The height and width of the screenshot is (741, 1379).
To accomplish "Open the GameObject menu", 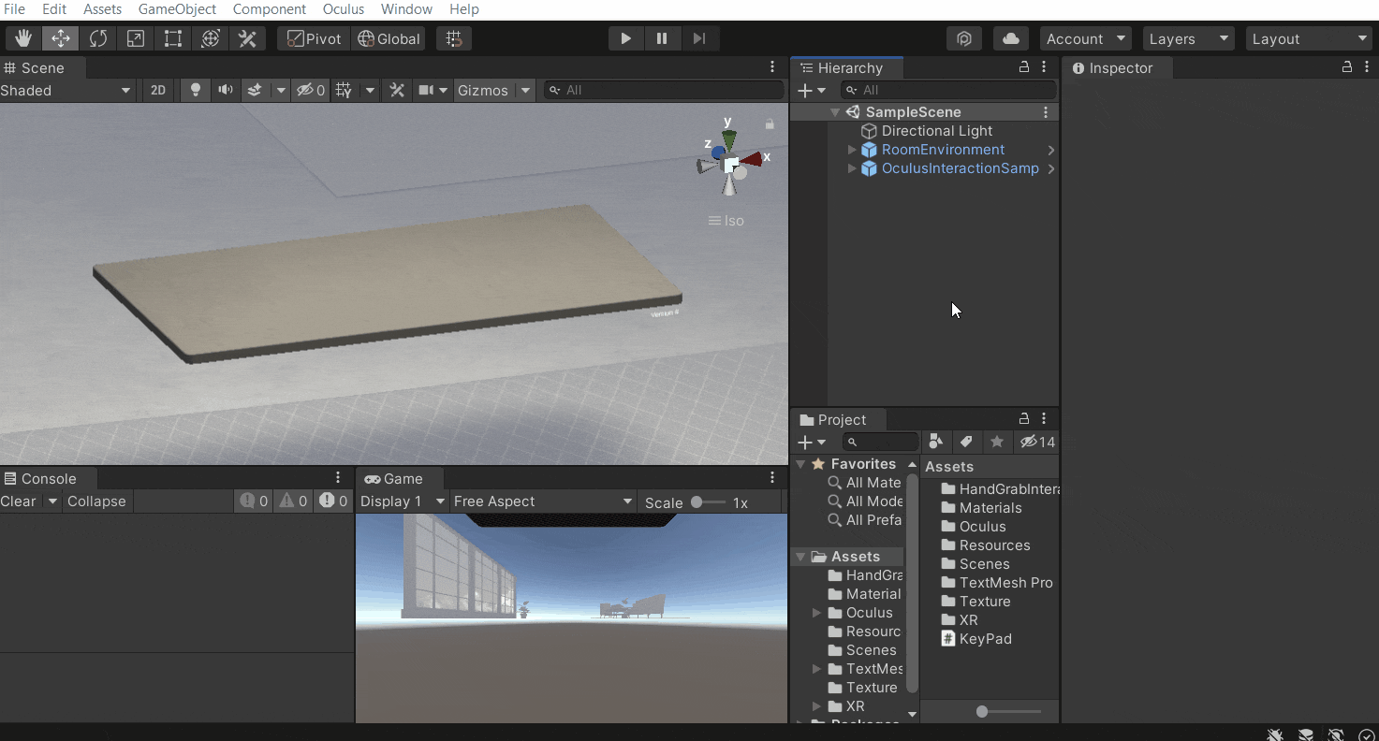I will [177, 9].
